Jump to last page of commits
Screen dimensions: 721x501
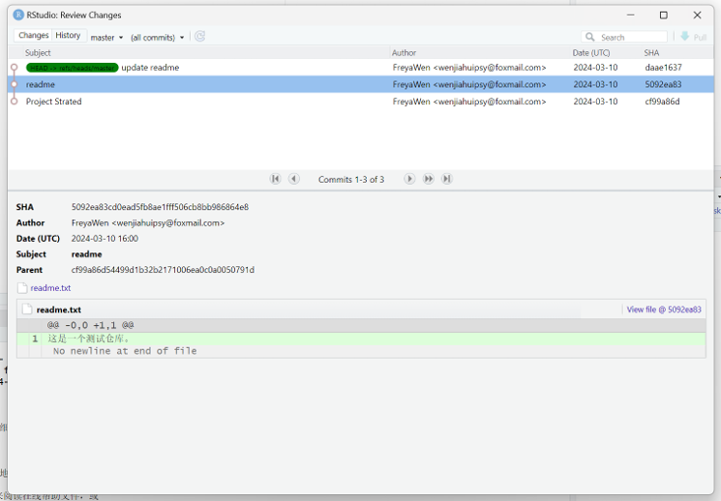(446, 179)
